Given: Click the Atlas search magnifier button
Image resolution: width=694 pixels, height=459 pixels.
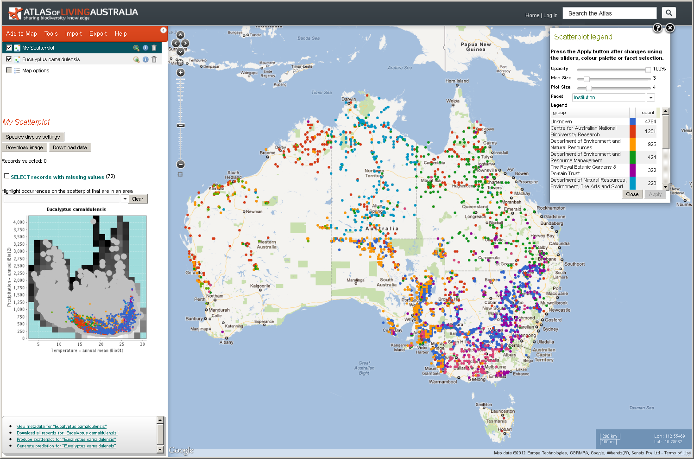Looking at the screenshot, I should click(x=669, y=13).
